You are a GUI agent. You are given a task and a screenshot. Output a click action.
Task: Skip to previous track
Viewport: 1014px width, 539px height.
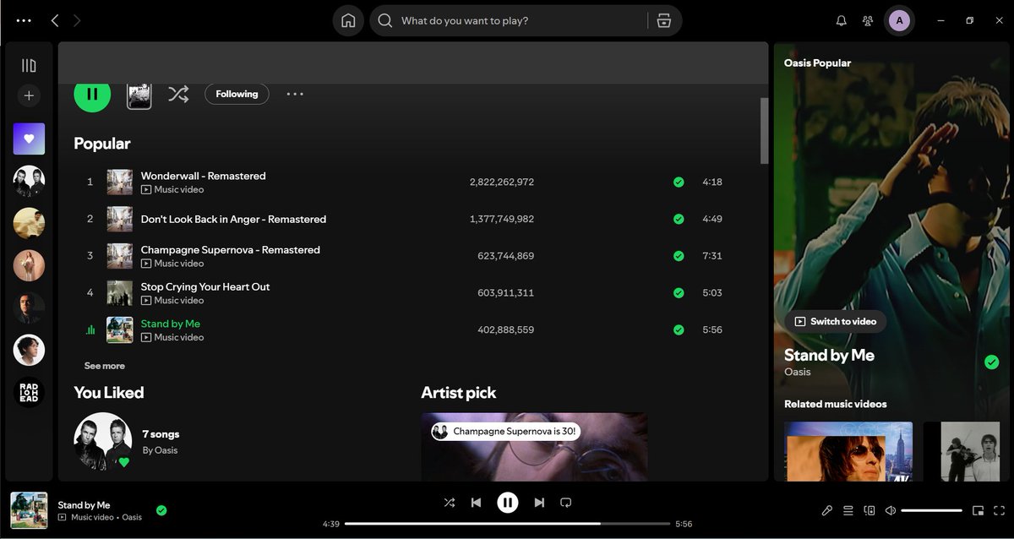click(x=476, y=503)
